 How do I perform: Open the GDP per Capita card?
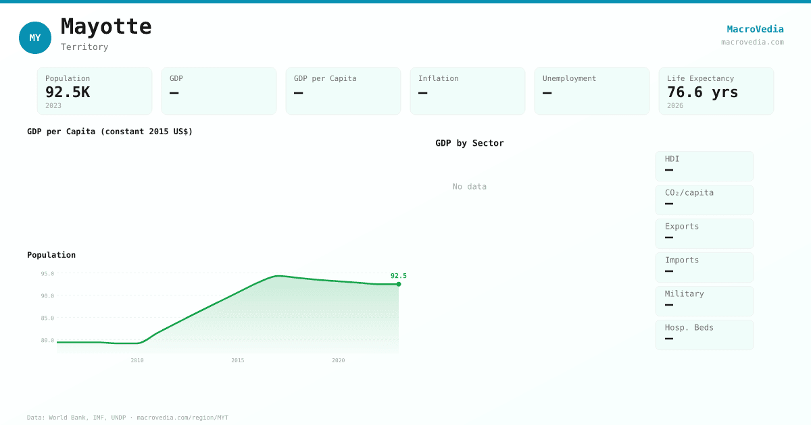click(x=343, y=91)
